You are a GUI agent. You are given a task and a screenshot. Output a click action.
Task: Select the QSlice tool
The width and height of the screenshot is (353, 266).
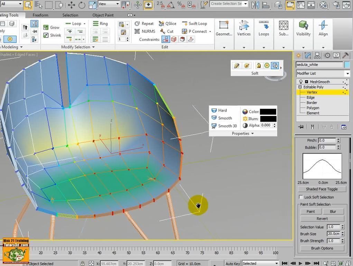168,23
